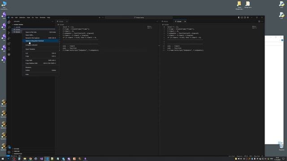Expand the bottom section below TIMELINE

(33, 154)
